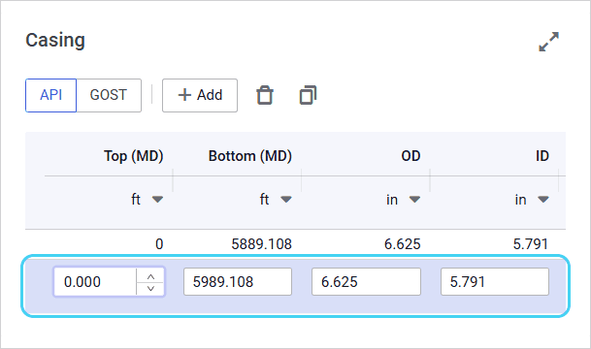
Task: Click the Casing panel title
Action: point(55,41)
